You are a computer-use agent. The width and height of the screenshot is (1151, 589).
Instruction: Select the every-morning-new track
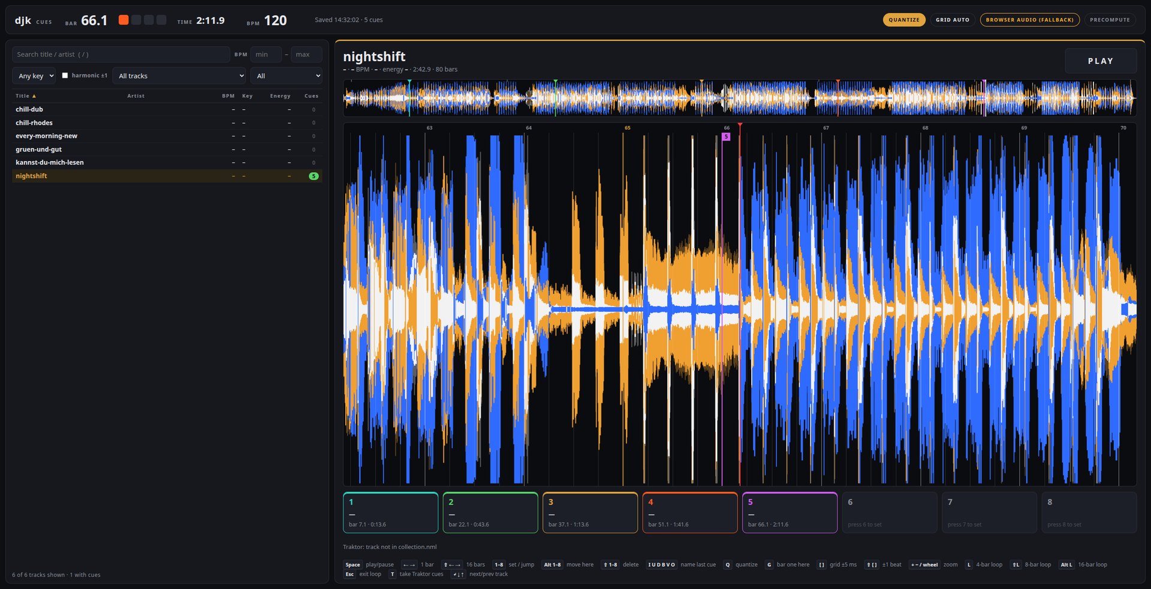point(167,136)
